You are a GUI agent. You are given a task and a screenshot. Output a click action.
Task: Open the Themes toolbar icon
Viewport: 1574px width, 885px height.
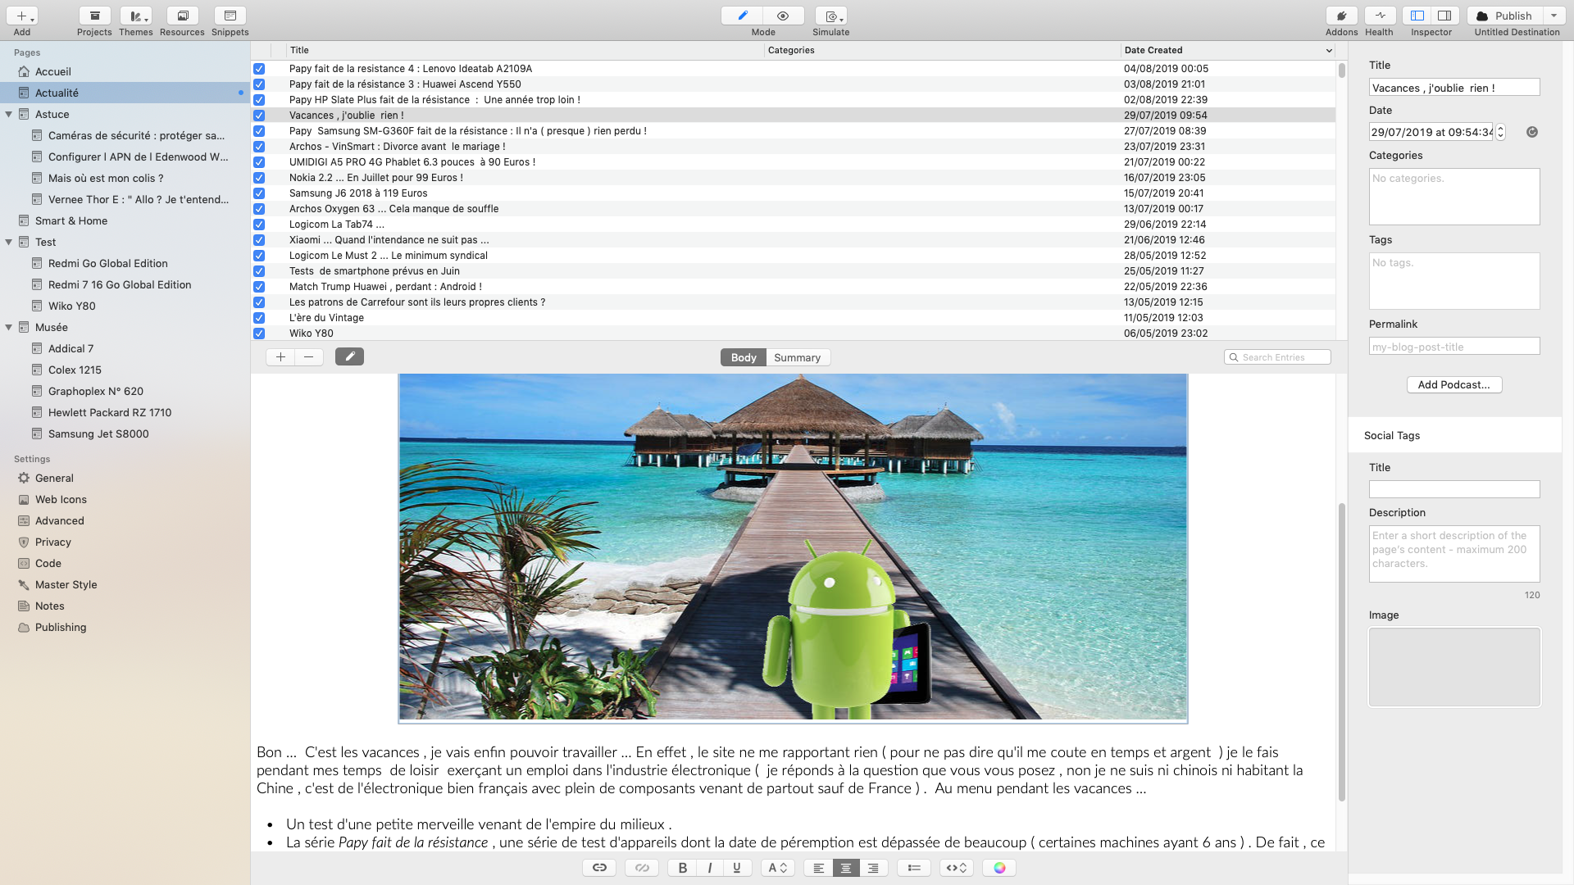[x=135, y=16]
